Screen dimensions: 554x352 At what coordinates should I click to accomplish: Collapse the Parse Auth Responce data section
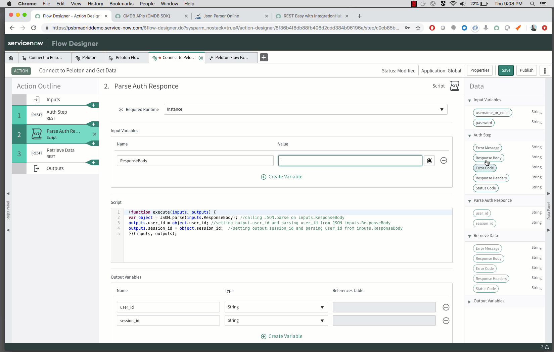click(469, 201)
